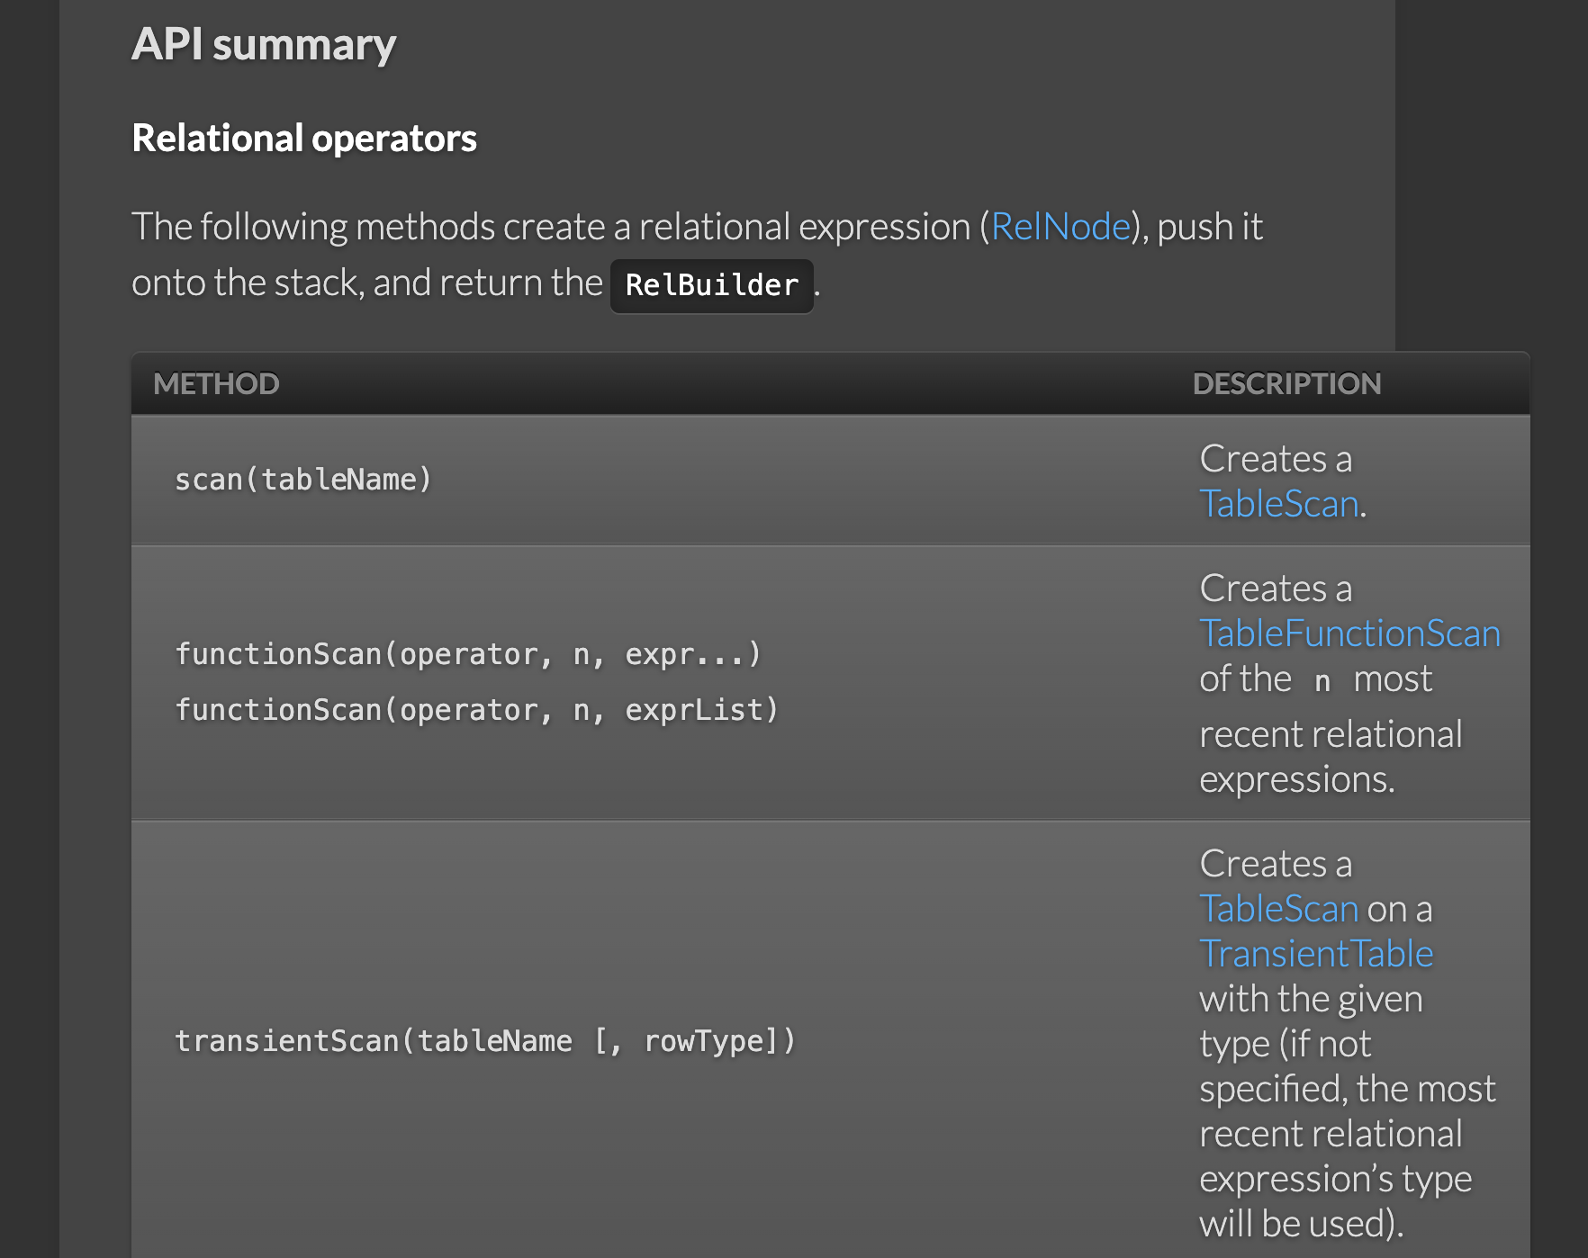The image size is (1588, 1258).
Task: Click "onto the stack, and return the" text
Action: [366, 283]
